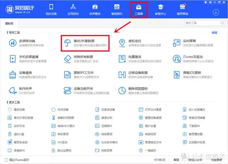Open 下载固件 tool
This screenshot has height=164, width=228.
coord(191,126)
